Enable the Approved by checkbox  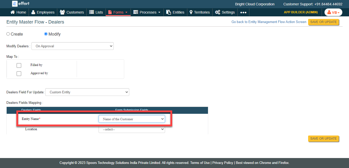click(x=19, y=74)
